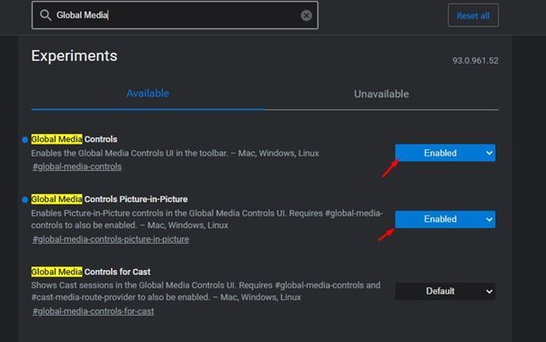Open the #global-media-controls link
Viewport: 546px width, 342px height.
(x=77, y=166)
